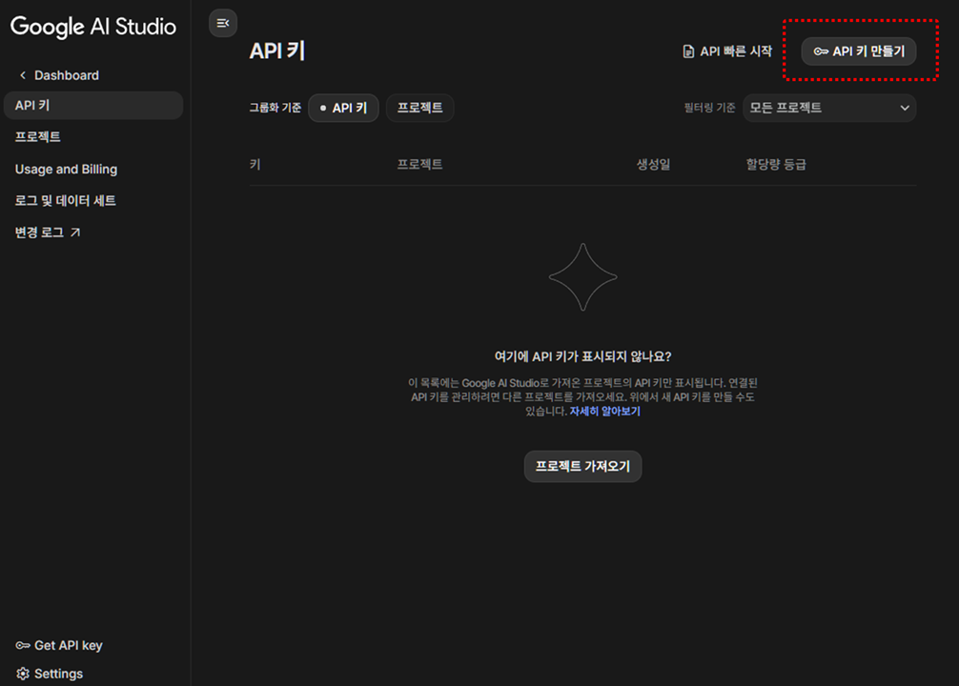Screen dimensions: 959x686
Task: Switch grouping to 프로젝트
Action: [419, 108]
